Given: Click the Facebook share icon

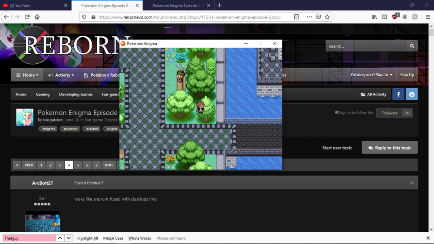Looking at the screenshot, I should [398, 94].
